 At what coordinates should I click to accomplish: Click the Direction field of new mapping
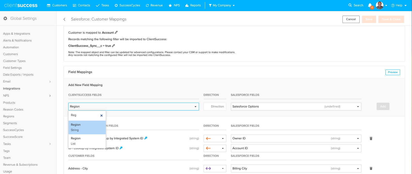215,106
